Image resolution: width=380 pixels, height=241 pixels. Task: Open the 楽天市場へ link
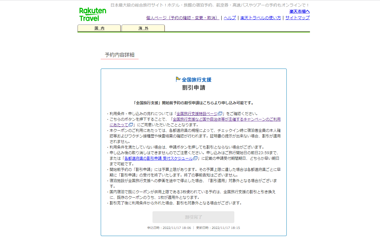299,11
